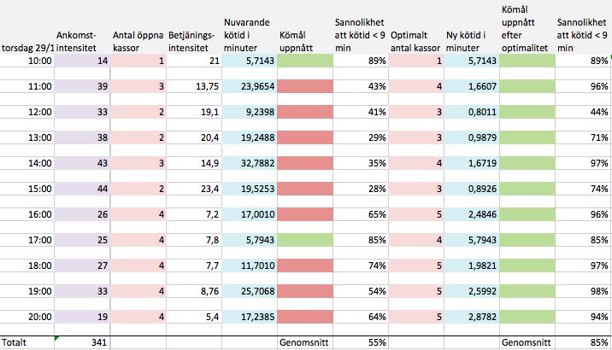Click the Nuvarande kötid i minuter header
Image resolution: width=612 pixels, height=350 pixels.
[x=247, y=35]
